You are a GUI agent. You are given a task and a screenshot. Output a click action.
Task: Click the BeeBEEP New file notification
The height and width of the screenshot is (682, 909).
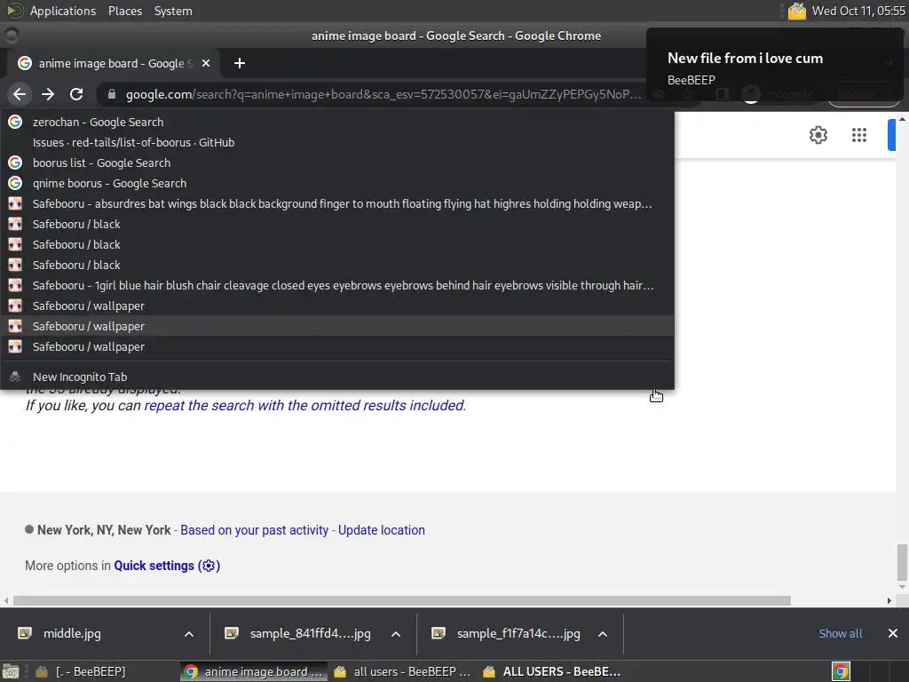[x=774, y=65]
